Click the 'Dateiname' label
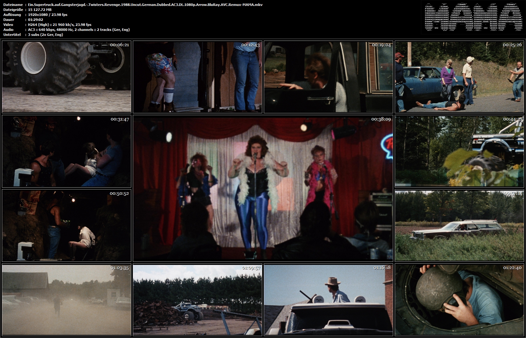This screenshot has height=338, width=526. 13,5
